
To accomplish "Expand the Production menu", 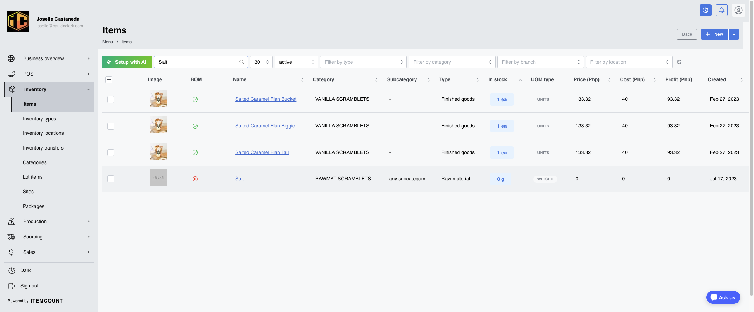I will pos(49,221).
